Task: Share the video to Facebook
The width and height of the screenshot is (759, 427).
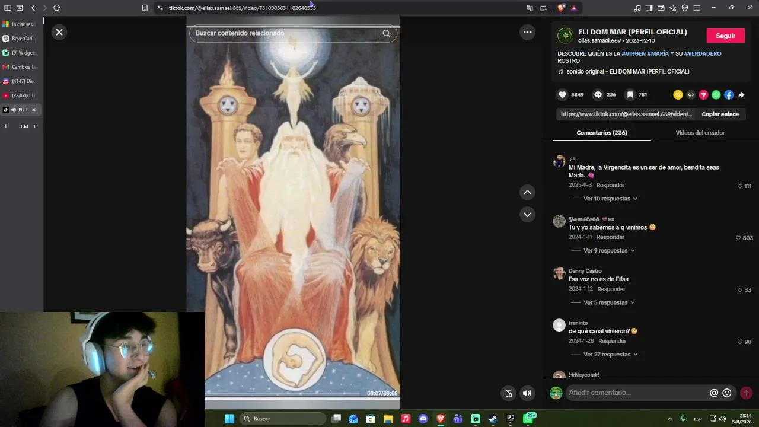Action: point(729,95)
